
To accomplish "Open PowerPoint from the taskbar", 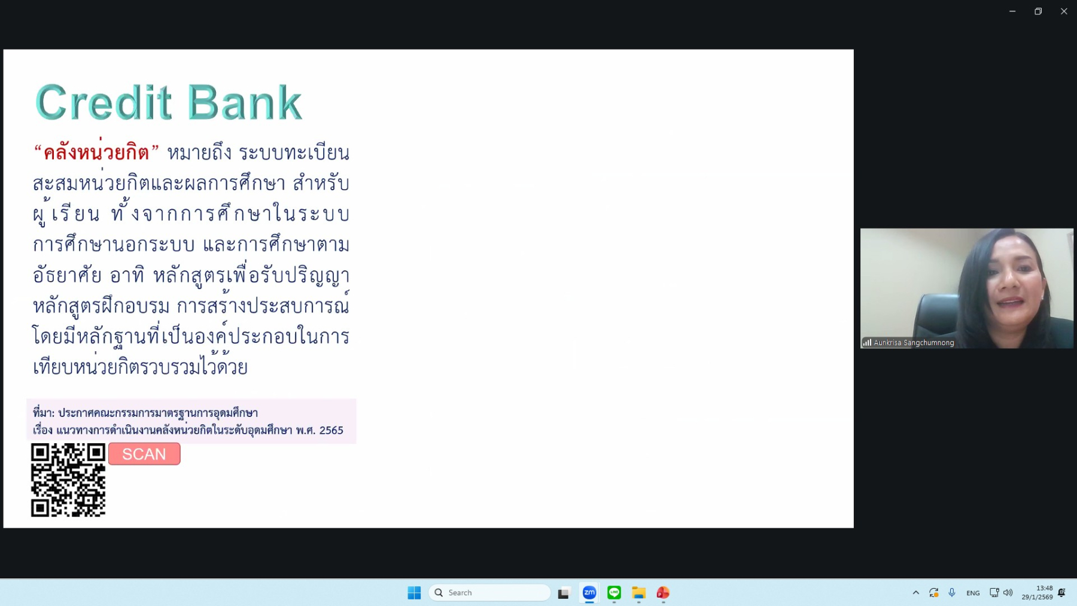I will click(663, 592).
